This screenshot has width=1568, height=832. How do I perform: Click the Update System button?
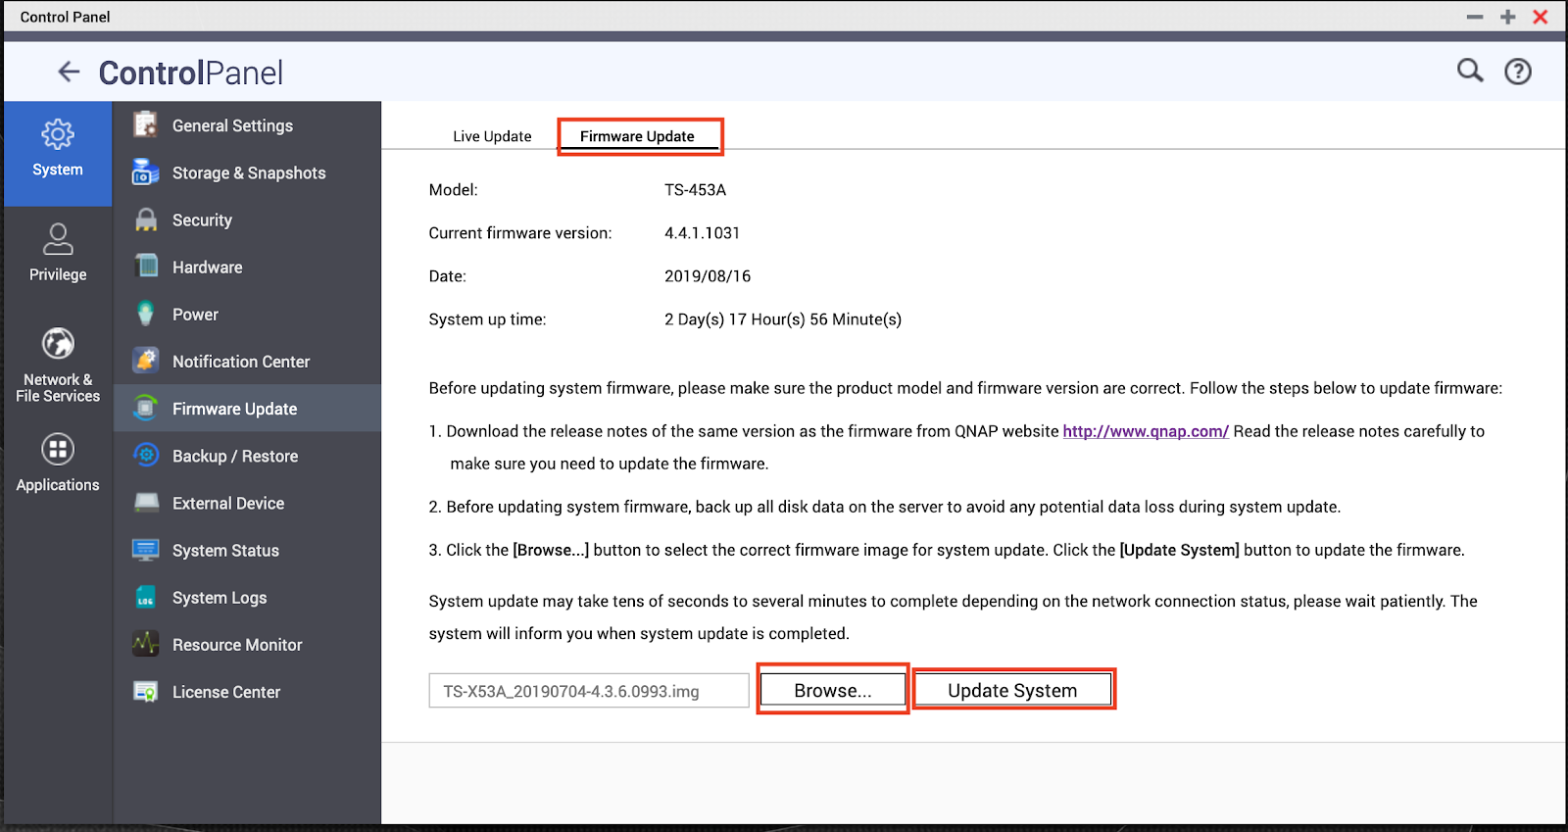[x=1012, y=691]
